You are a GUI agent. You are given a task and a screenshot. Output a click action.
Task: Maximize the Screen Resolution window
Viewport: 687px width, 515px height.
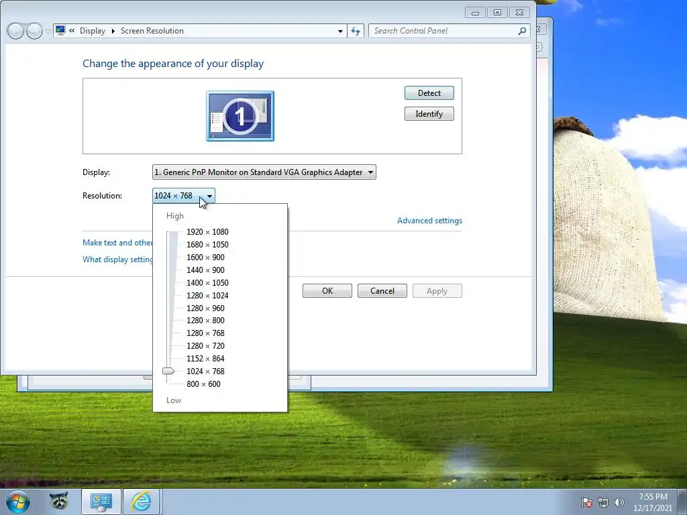[497, 13]
